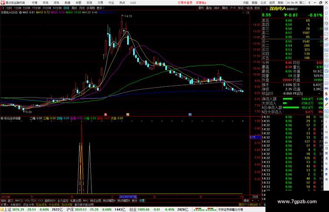Click the F10 sidebar icon

point(326,50)
